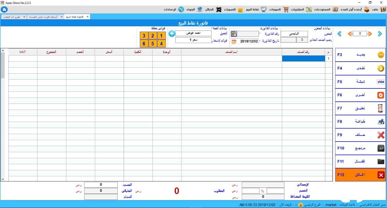Click the smiley face icon in status bar

[x=301, y=205]
